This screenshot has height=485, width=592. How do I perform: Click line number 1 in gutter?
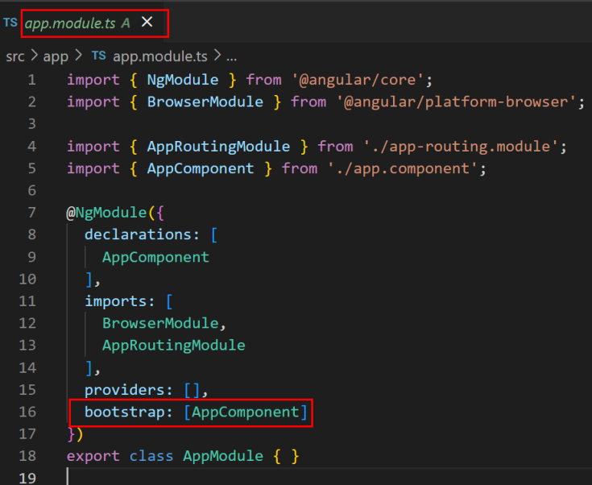coord(32,80)
